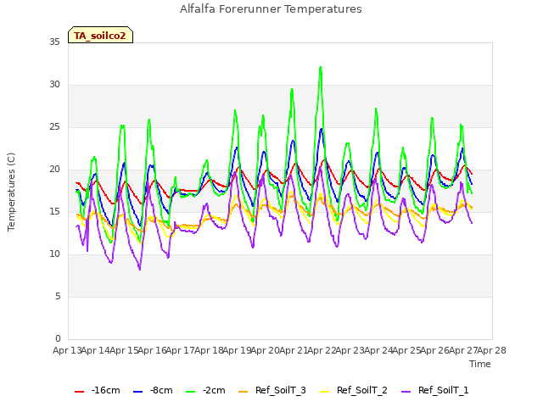
Task: Click the Apr 20 x-axis tick label
Action: point(265,350)
